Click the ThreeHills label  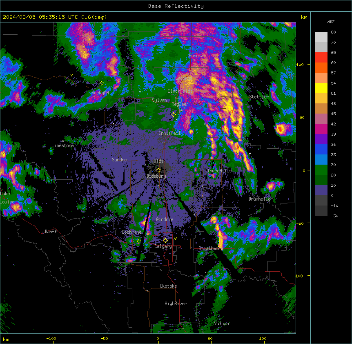point(219,171)
